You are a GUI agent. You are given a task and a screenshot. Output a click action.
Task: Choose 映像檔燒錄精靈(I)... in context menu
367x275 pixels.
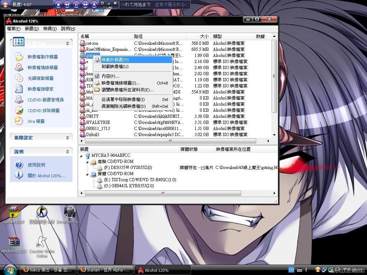[x=133, y=83]
